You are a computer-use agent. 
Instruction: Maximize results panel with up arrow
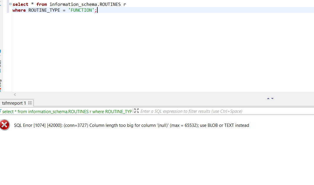[x=268, y=98]
